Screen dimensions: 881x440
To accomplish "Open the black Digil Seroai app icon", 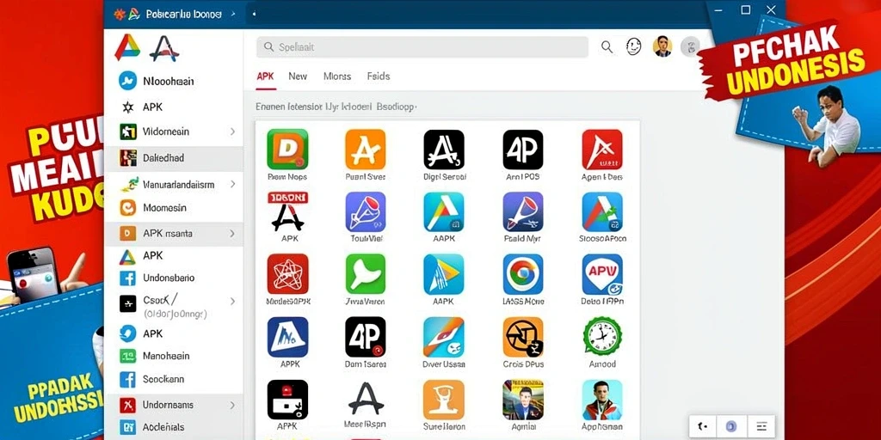I will (444, 150).
